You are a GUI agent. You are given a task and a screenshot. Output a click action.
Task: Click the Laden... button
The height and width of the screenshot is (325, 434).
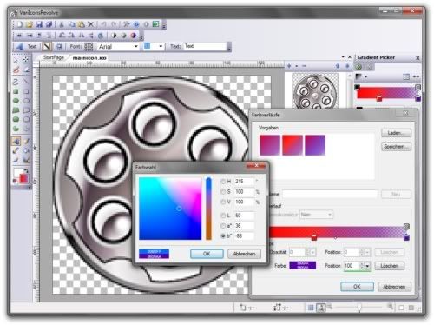coord(396,133)
